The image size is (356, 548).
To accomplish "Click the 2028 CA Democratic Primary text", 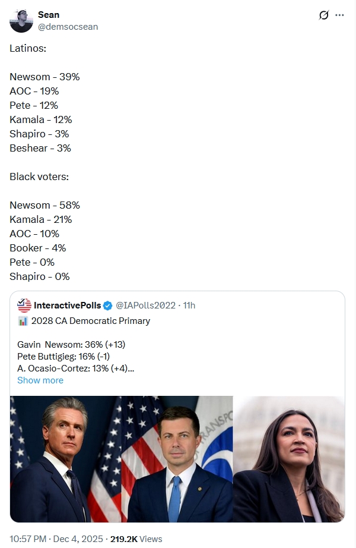I will pyautogui.click(x=91, y=321).
